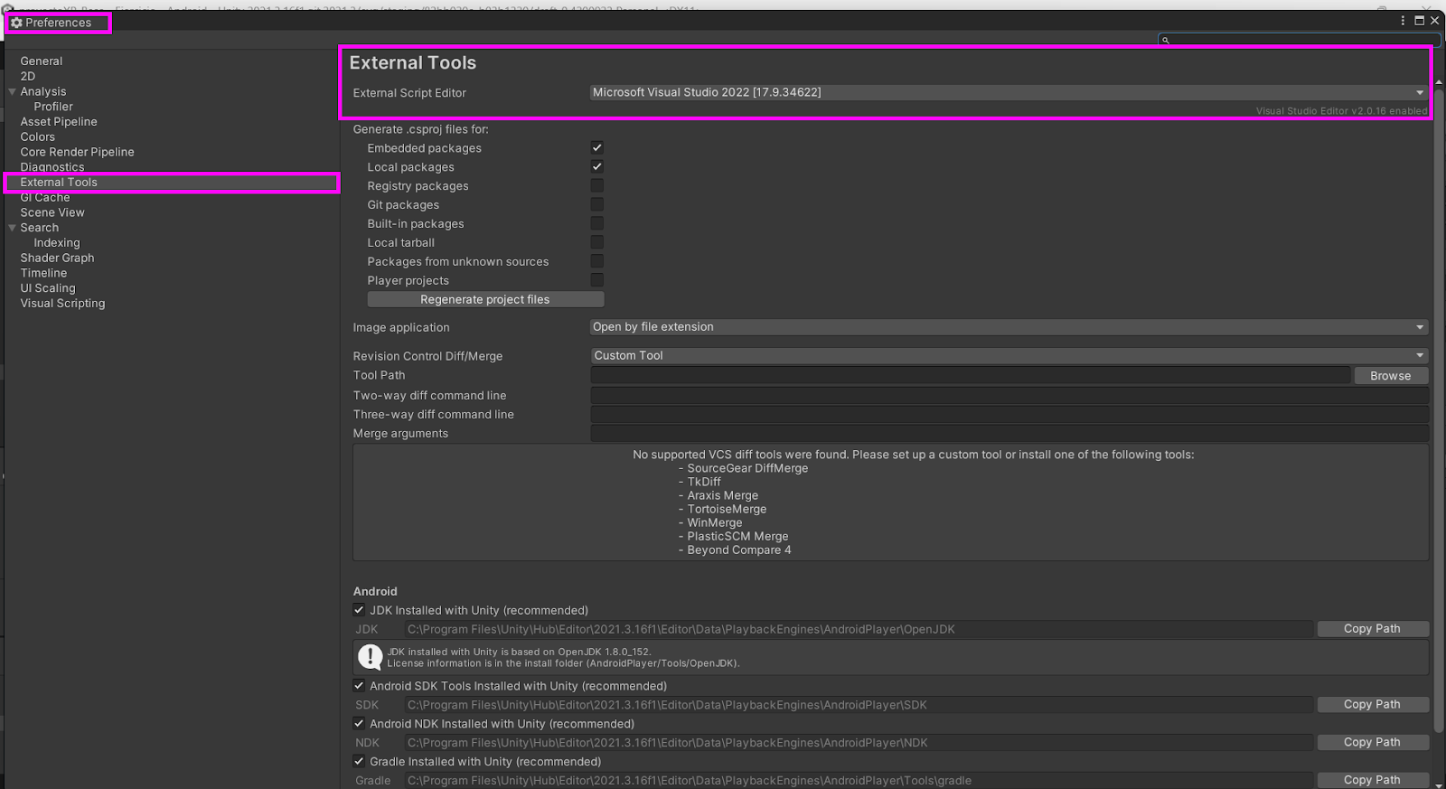1446x789 pixels.
Task: Open the External Script Editor dropdown
Action: (x=1008, y=92)
